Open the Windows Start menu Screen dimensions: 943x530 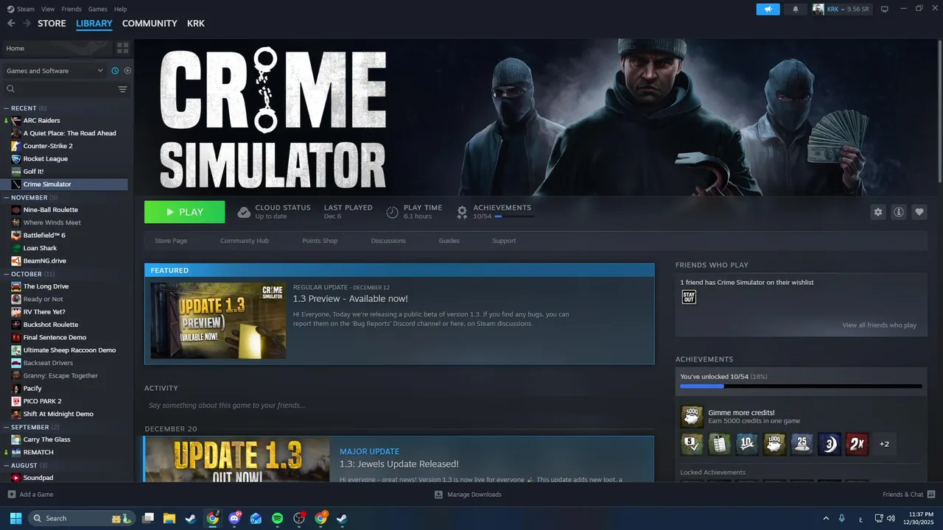(x=15, y=518)
